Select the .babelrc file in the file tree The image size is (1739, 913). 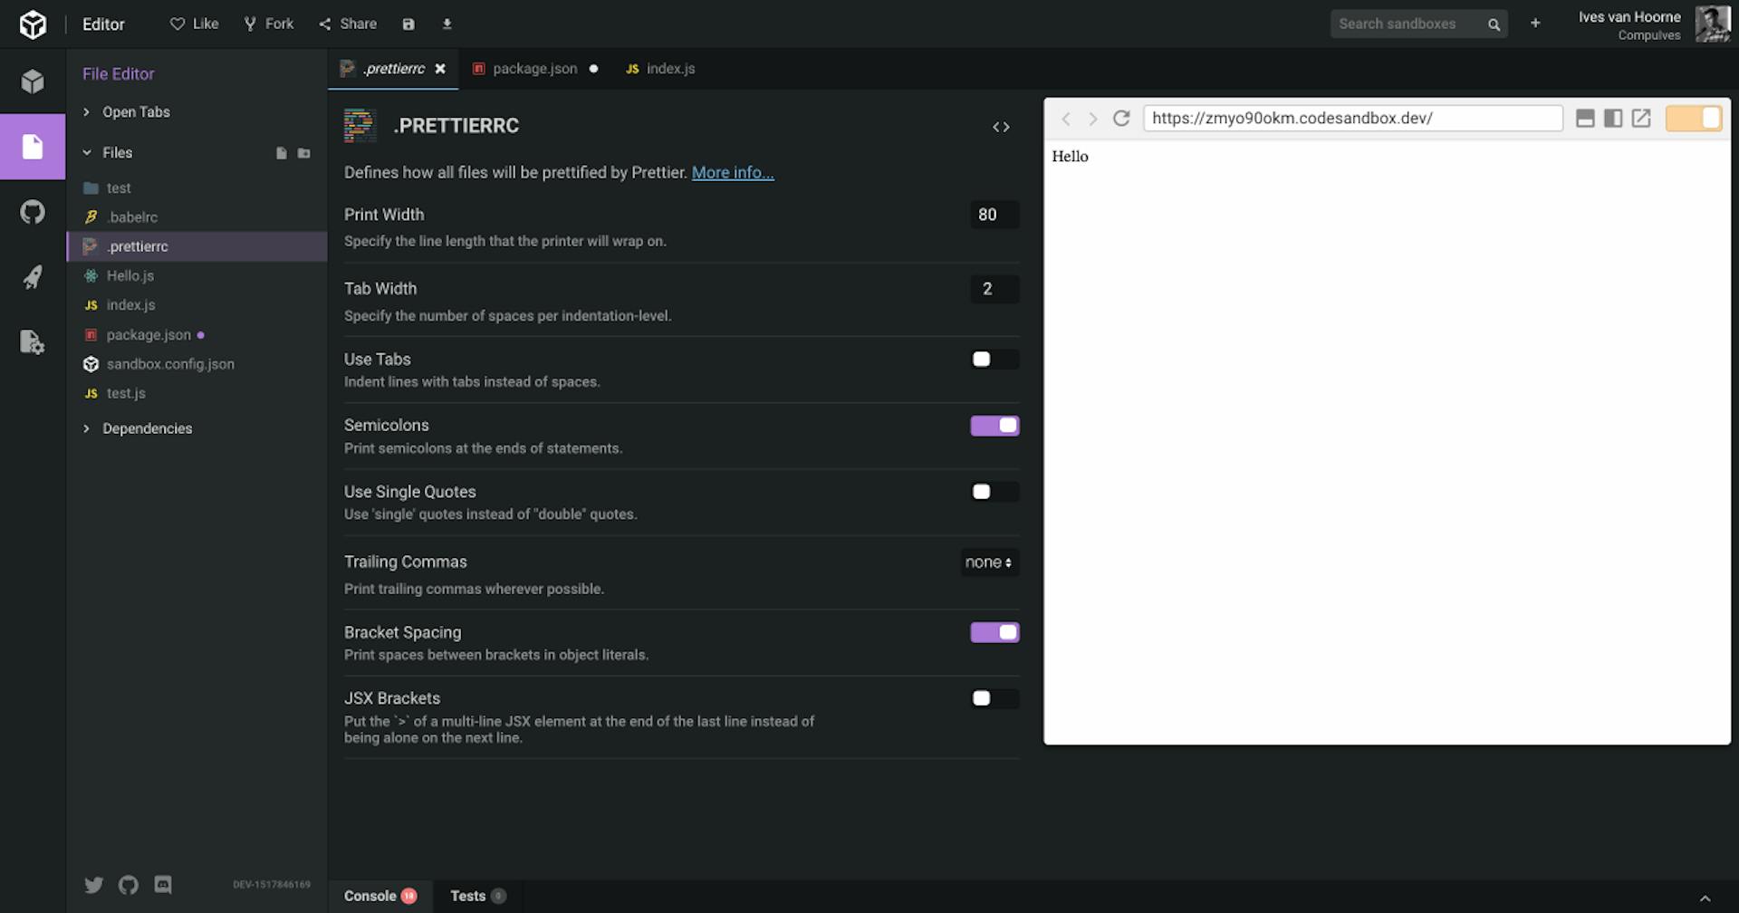(130, 216)
